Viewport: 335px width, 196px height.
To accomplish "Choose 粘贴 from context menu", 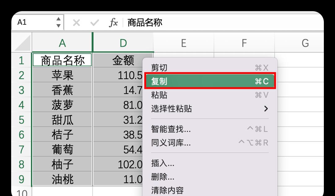I will coord(210,95).
